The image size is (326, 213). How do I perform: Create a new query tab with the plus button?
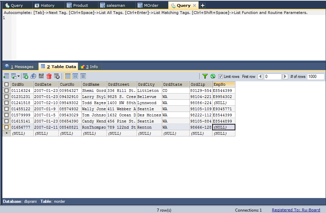202,5
